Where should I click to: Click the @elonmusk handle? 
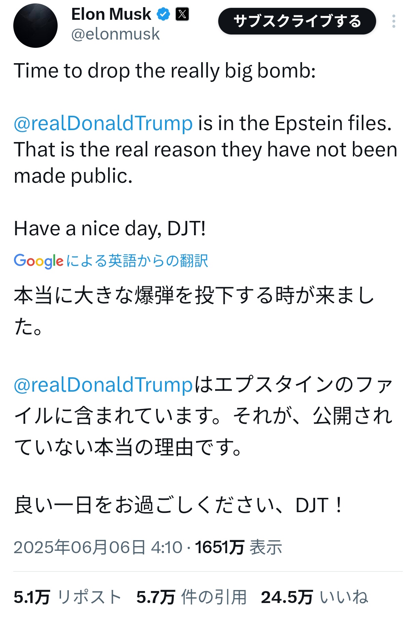pyautogui.click(x=115, y=34)
